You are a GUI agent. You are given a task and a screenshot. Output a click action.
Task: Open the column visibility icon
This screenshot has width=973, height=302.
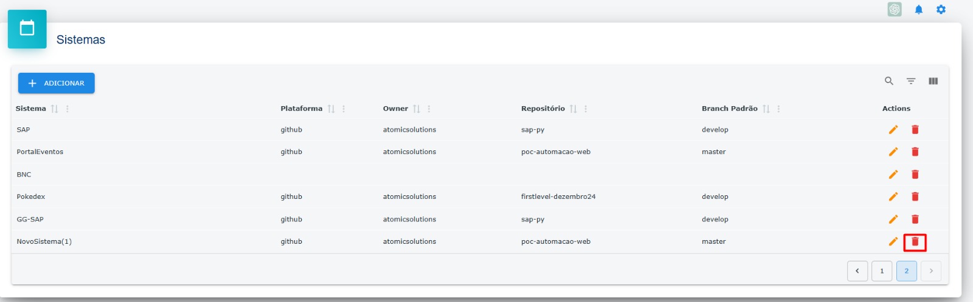(933, 81)
